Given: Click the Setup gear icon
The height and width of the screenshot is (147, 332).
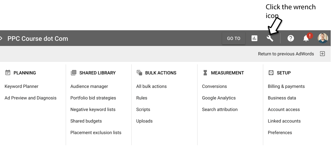Looking at the screenshot, I should coord(271,73).
